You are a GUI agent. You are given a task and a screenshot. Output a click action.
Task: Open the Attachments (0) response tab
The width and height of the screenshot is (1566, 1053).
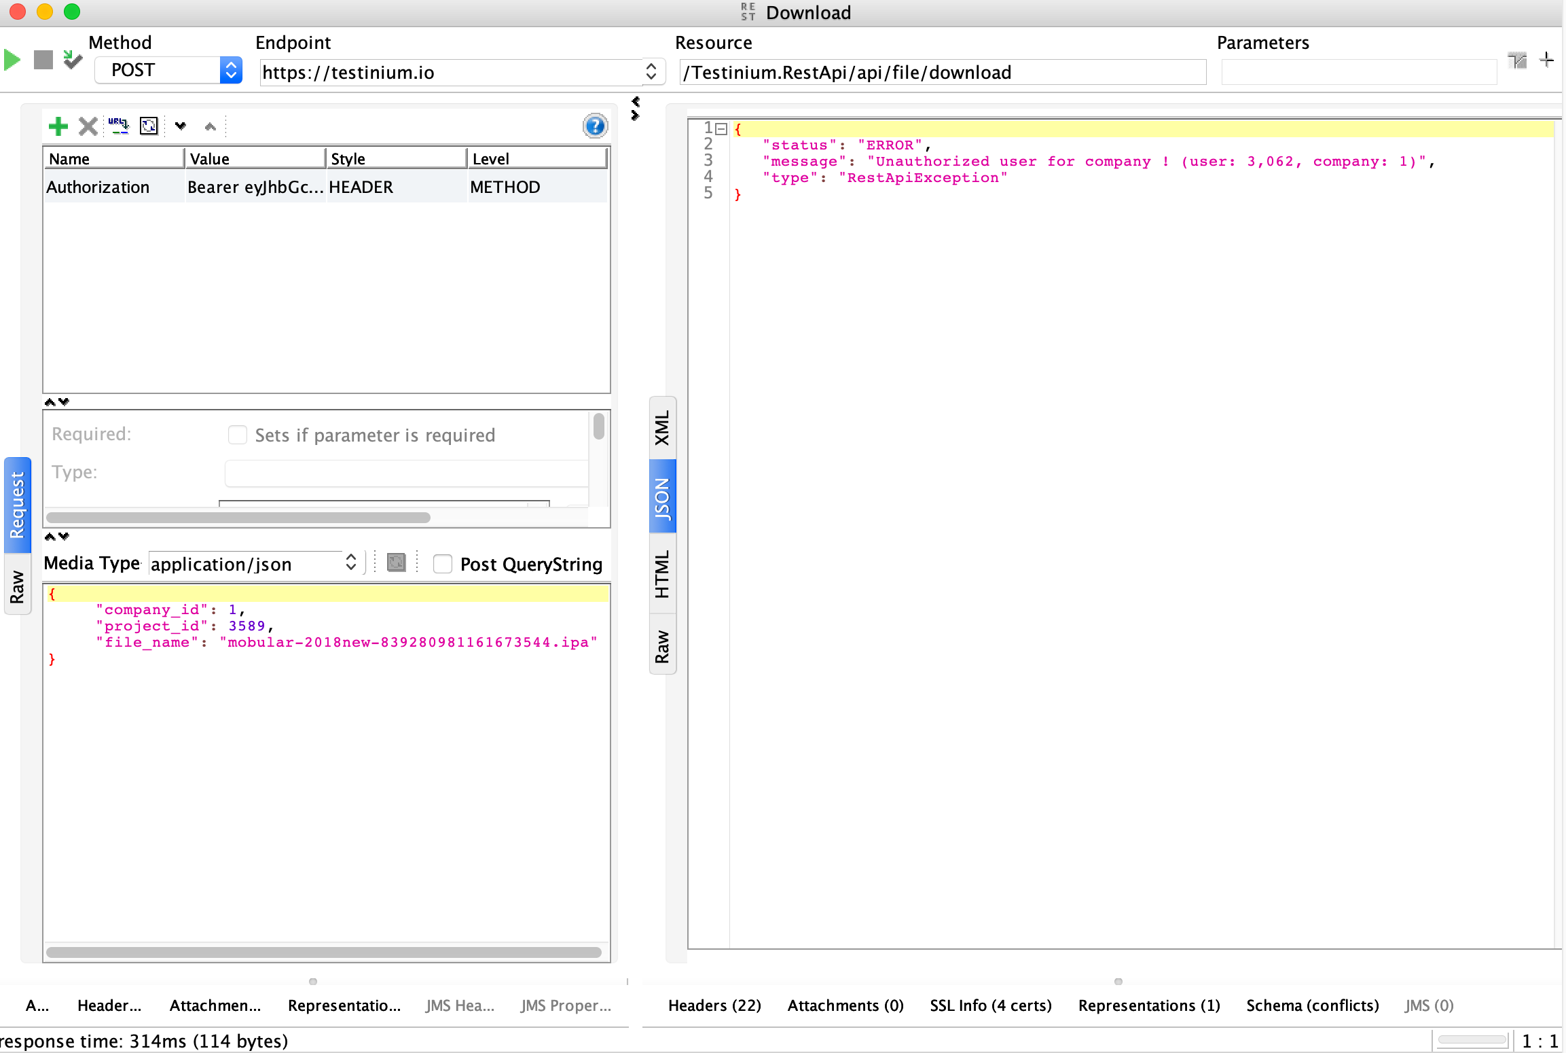(845, 1005)
